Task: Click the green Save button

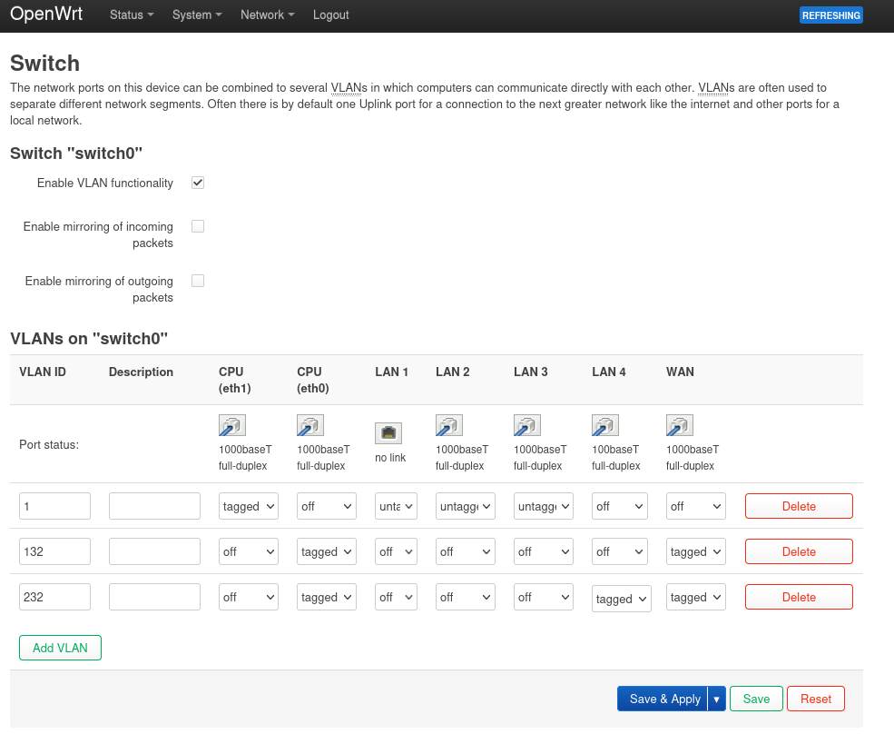Action: [757, 699]
